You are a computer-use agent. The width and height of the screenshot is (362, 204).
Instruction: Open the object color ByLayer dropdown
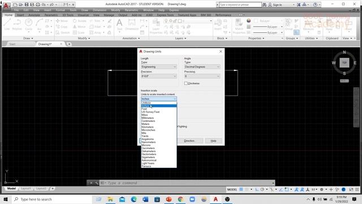pyautogui.click(x=269, y=21)
